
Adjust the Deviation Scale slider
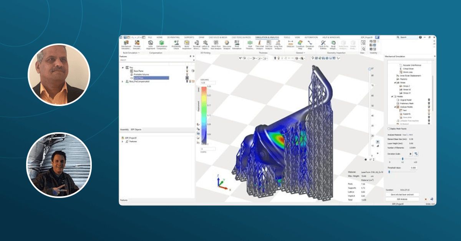pyautogui.click(x=402, y=158)
